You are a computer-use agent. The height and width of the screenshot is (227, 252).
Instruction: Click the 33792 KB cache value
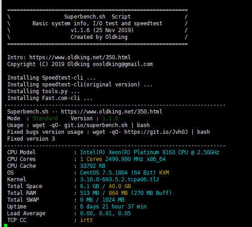tap(93, 166)
